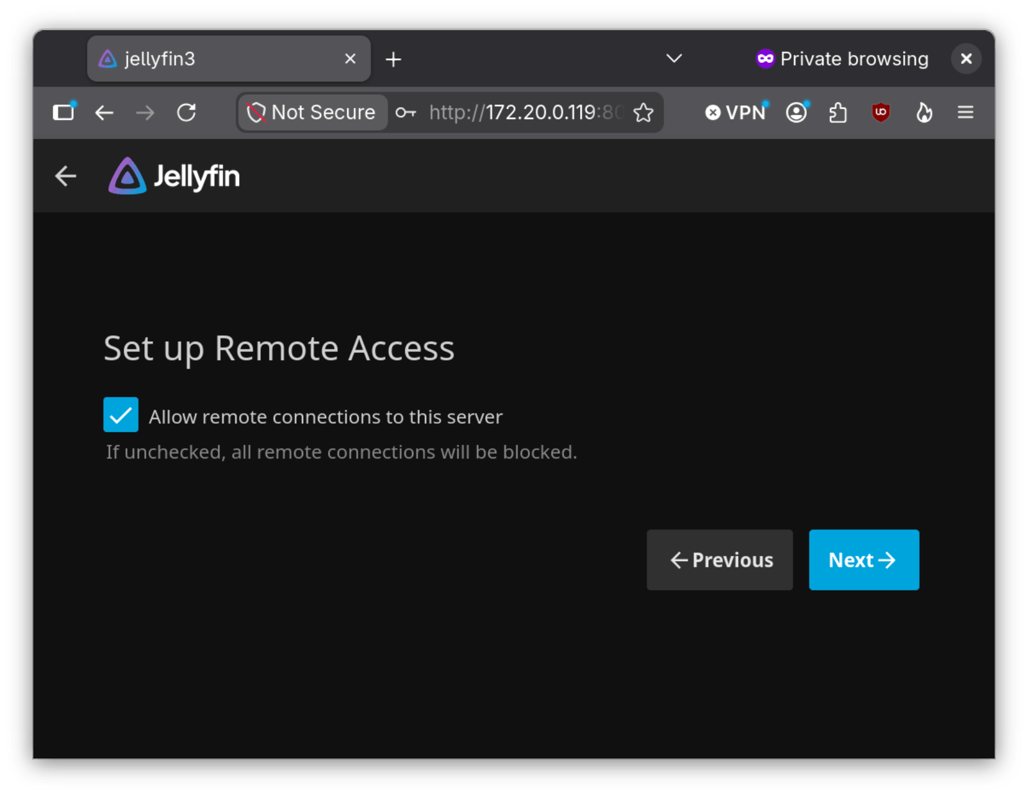This screenshot has width=1028, height=795.
Task: Click the Jellyfin logo in header
Action: tap(174, 176)
